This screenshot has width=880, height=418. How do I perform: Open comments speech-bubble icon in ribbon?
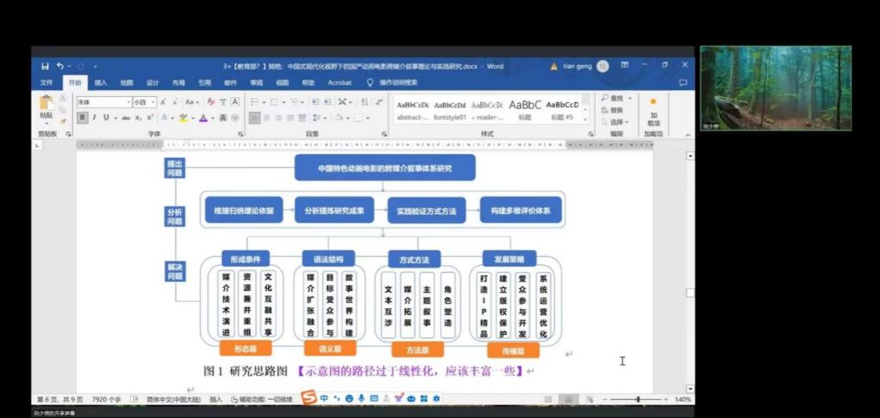[x=683, y=82]
